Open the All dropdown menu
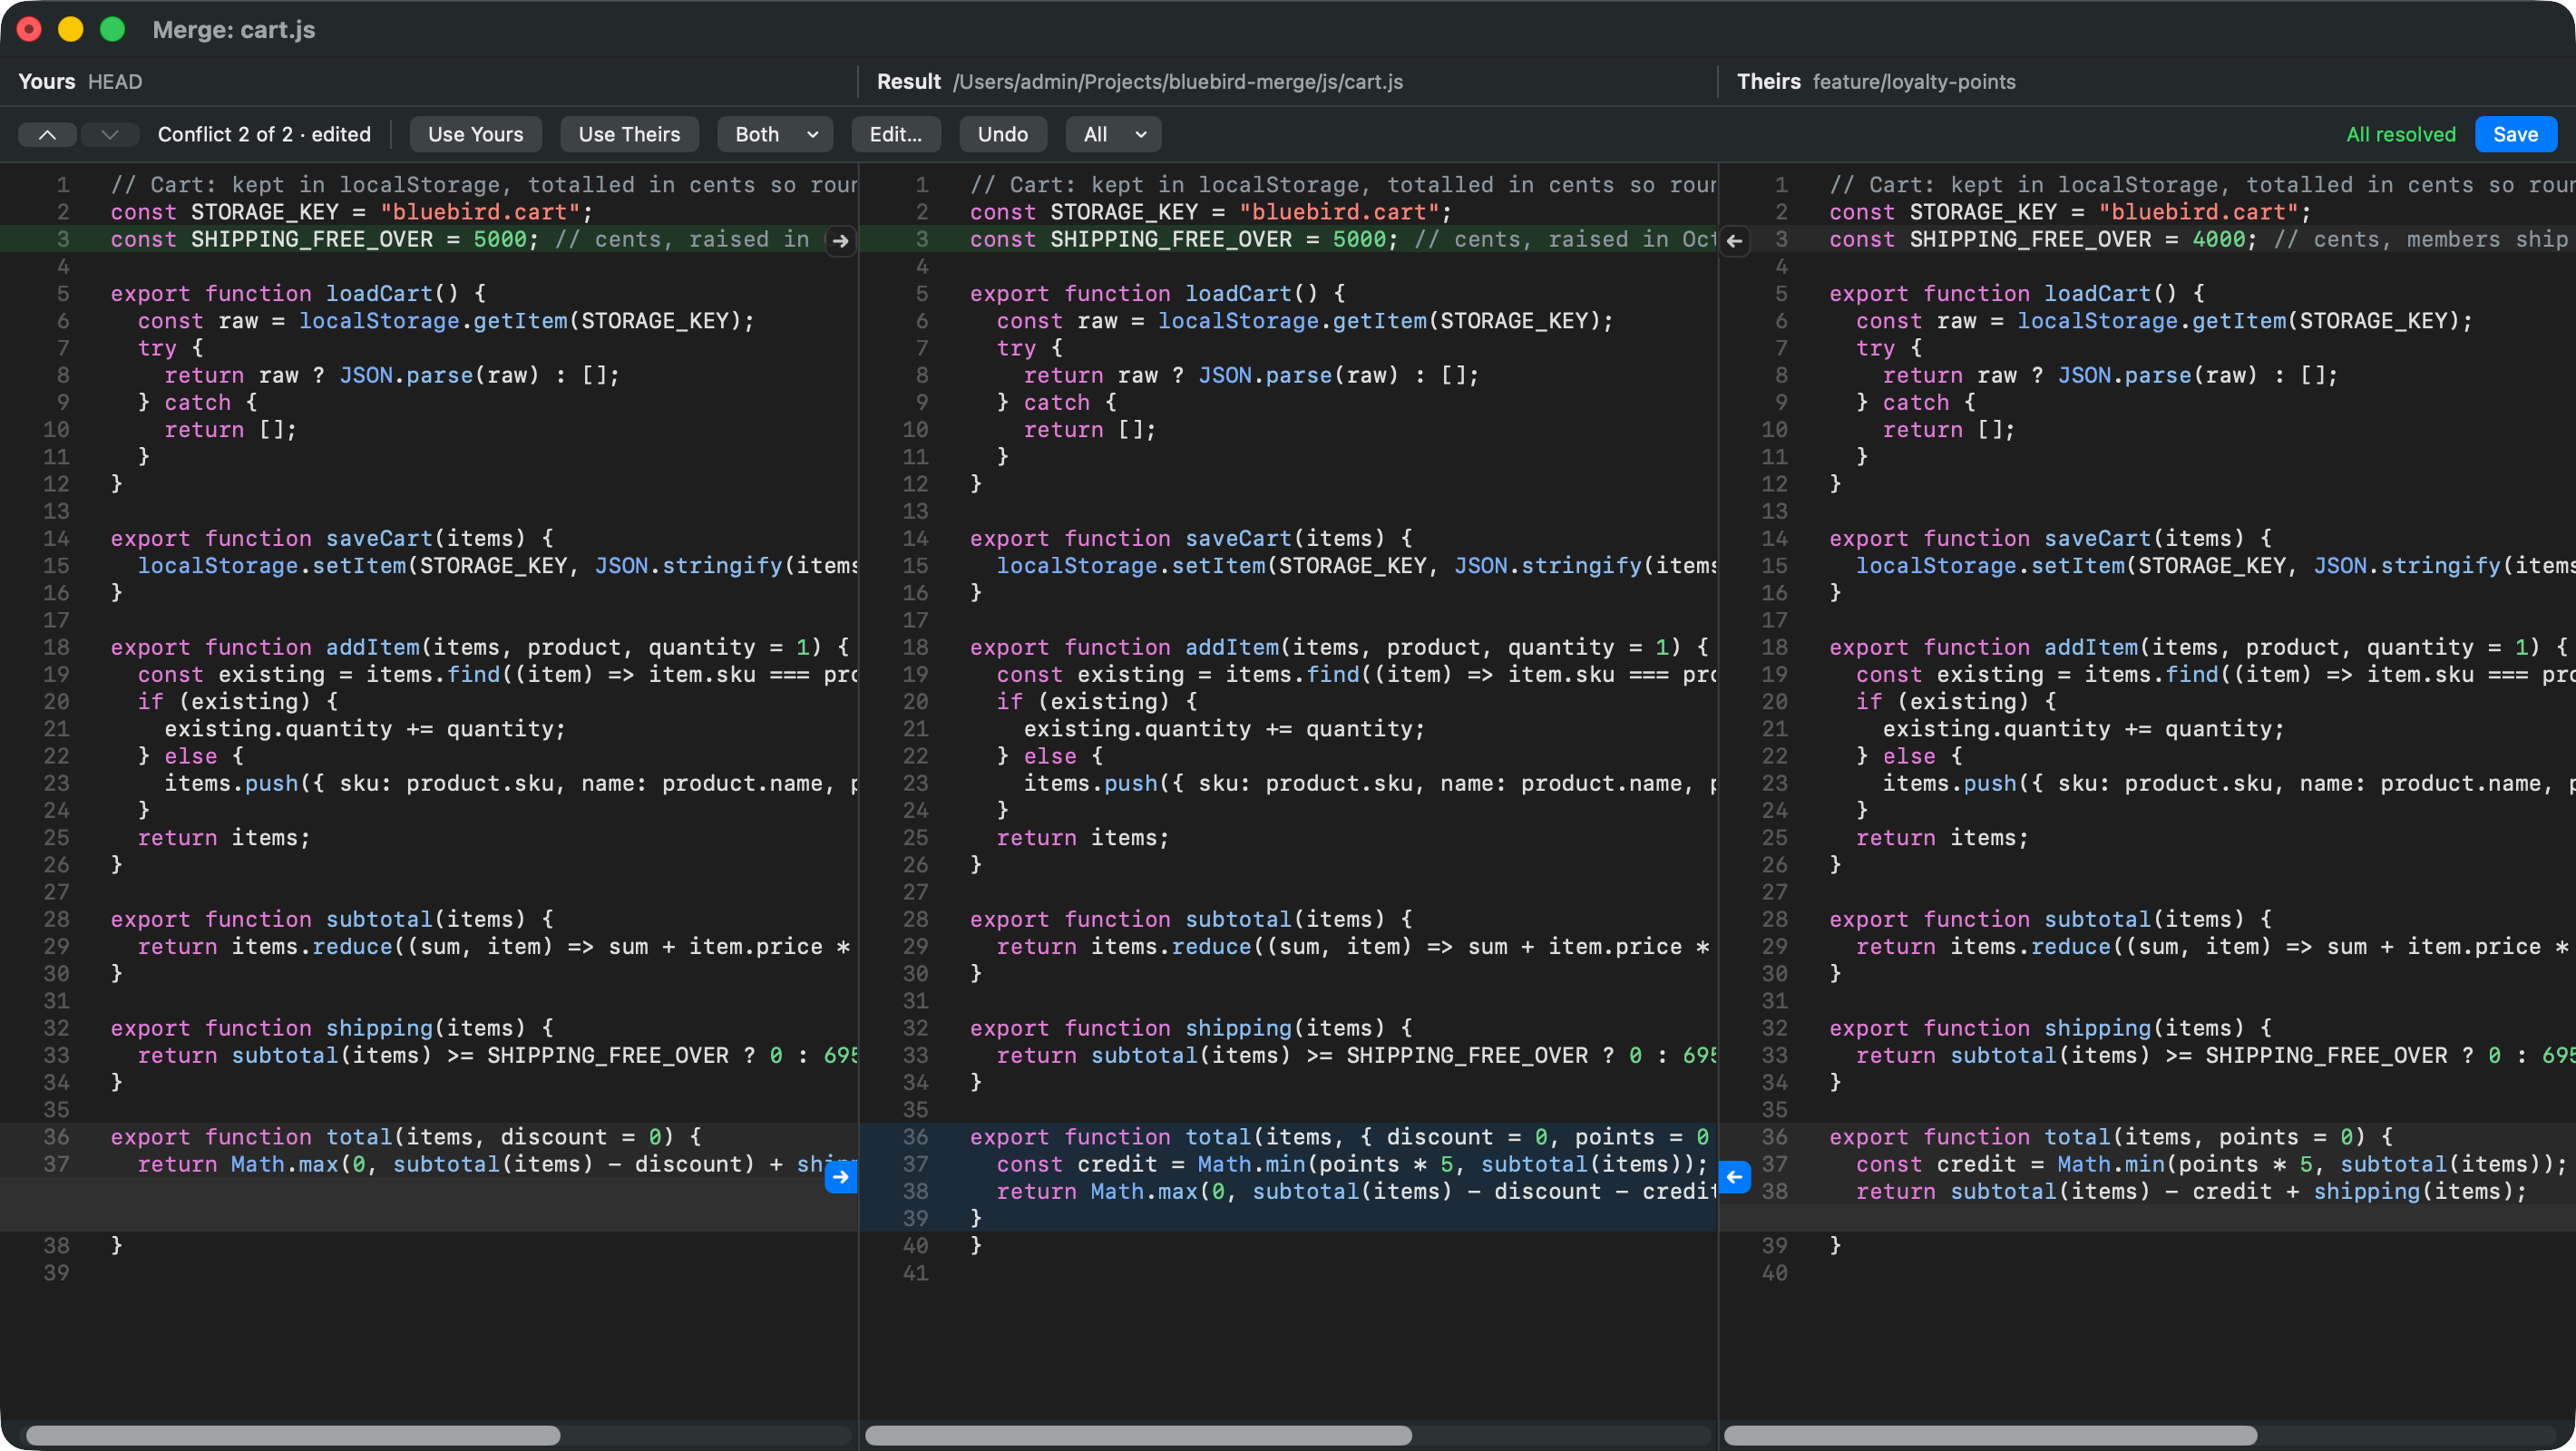 (x=1113, y=134)
